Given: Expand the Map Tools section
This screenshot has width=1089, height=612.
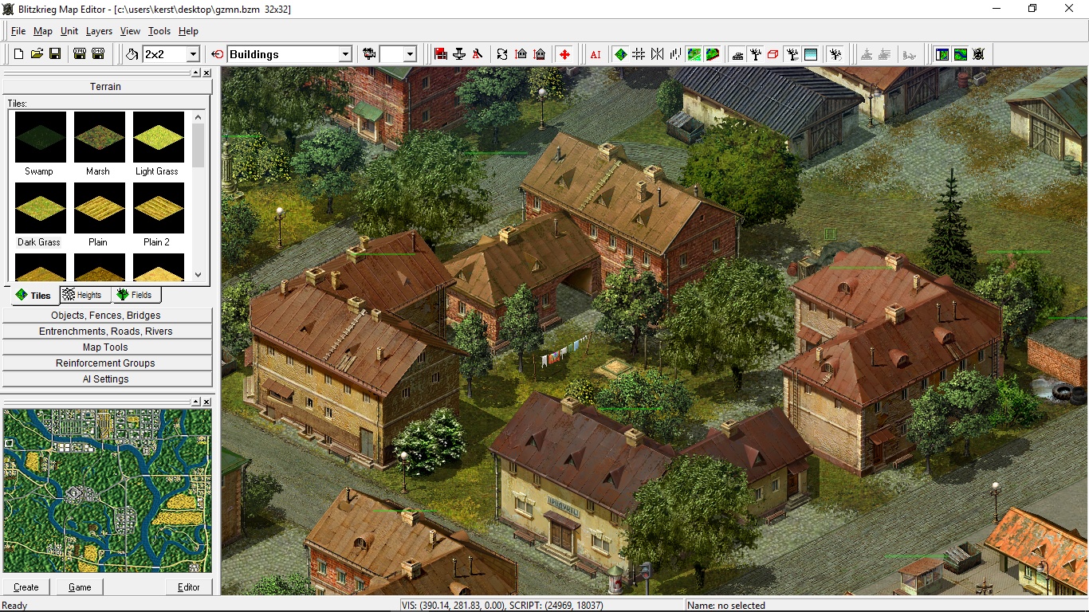Looking at the screenshot, I should (106, 347).
